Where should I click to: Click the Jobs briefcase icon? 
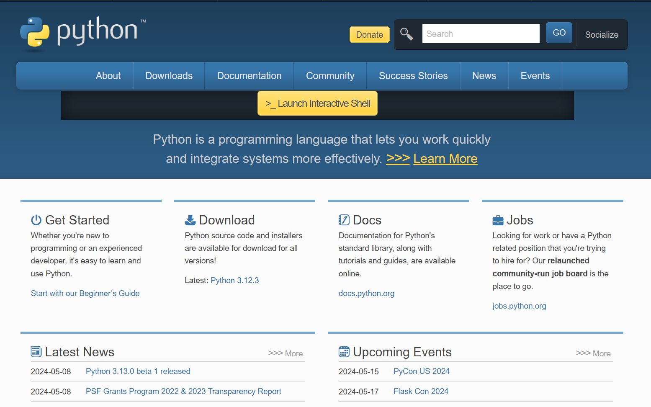497,219
